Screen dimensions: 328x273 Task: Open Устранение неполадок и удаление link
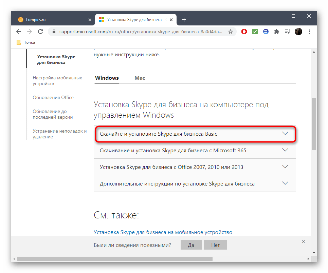(x=60, y=134)
